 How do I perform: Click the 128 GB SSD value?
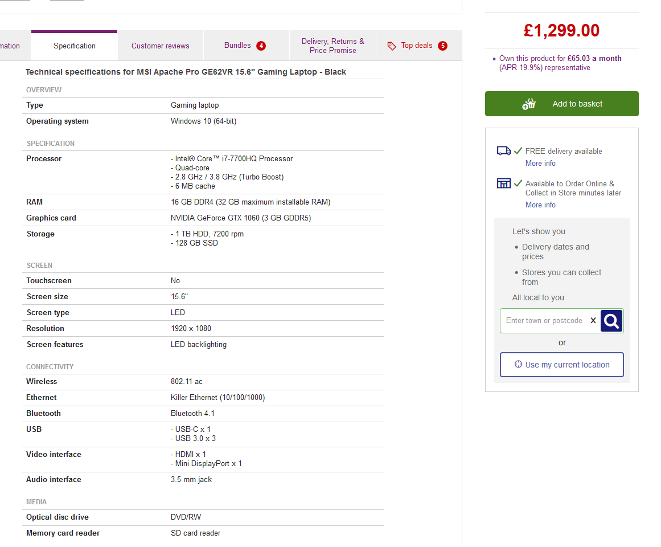pyautogui.click(x=194, y=243)
